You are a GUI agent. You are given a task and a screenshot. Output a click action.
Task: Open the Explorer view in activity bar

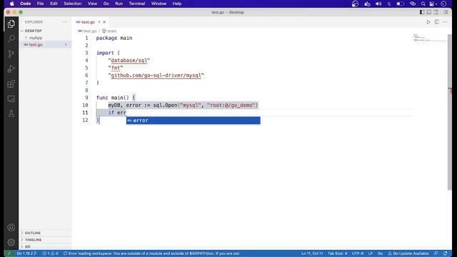[x=11, y=24]
